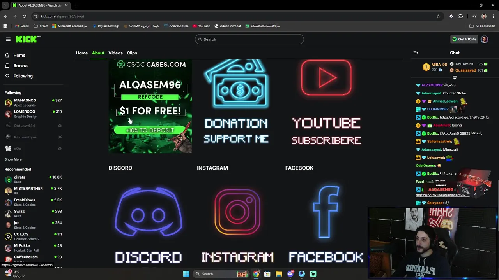
Task: Open File Explorer from taskbar
Action: click(279, 274)
